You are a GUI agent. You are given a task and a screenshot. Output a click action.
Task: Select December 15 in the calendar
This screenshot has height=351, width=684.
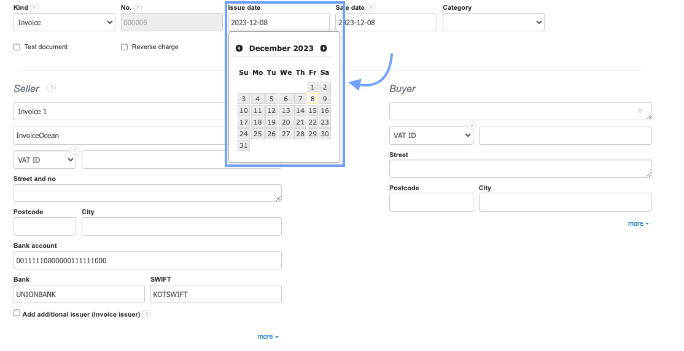click(313, 110)
